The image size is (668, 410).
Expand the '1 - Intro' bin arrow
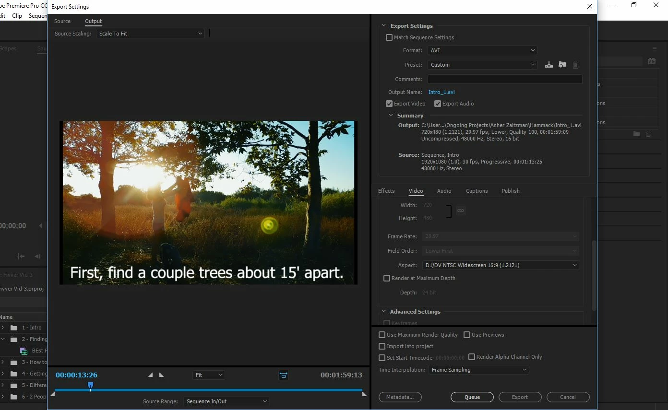(2, 328)
